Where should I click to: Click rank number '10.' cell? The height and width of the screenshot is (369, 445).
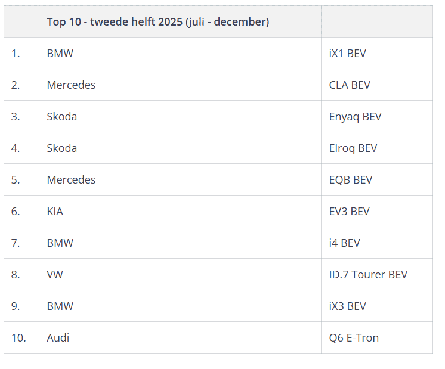[x=18, y=338]
